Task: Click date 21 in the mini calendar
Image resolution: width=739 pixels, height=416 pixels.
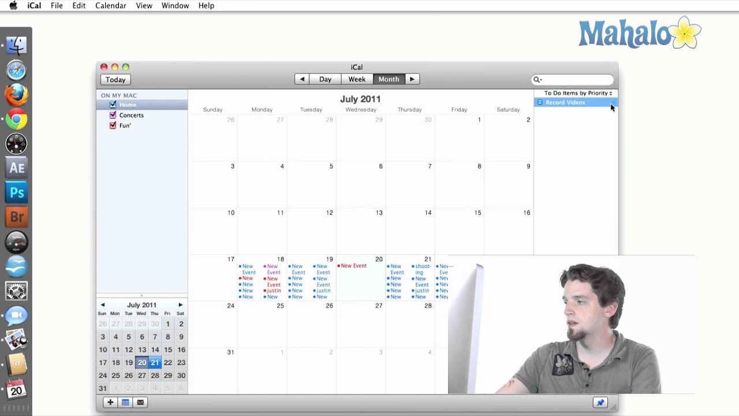Action: (x=155, y=363)
